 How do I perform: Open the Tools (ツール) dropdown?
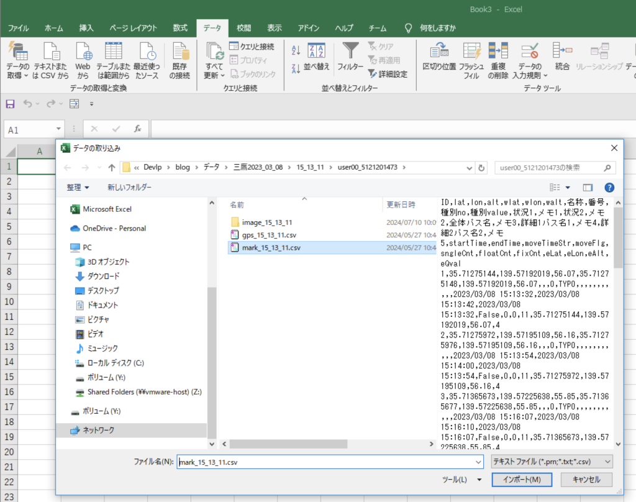462,479
